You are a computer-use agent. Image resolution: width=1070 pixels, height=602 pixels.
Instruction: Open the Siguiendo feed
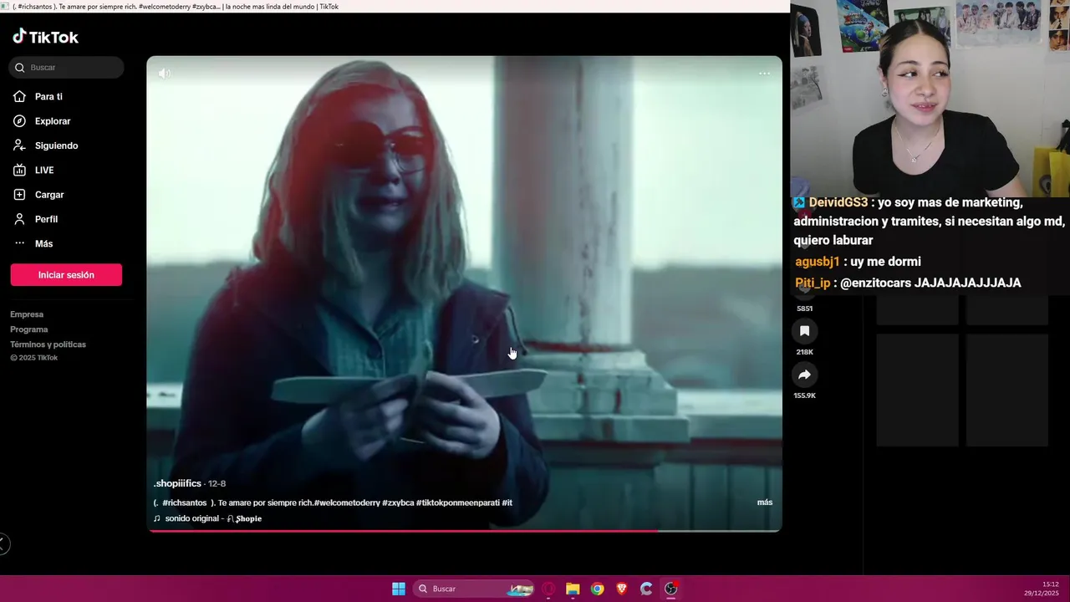coord(56,145)
